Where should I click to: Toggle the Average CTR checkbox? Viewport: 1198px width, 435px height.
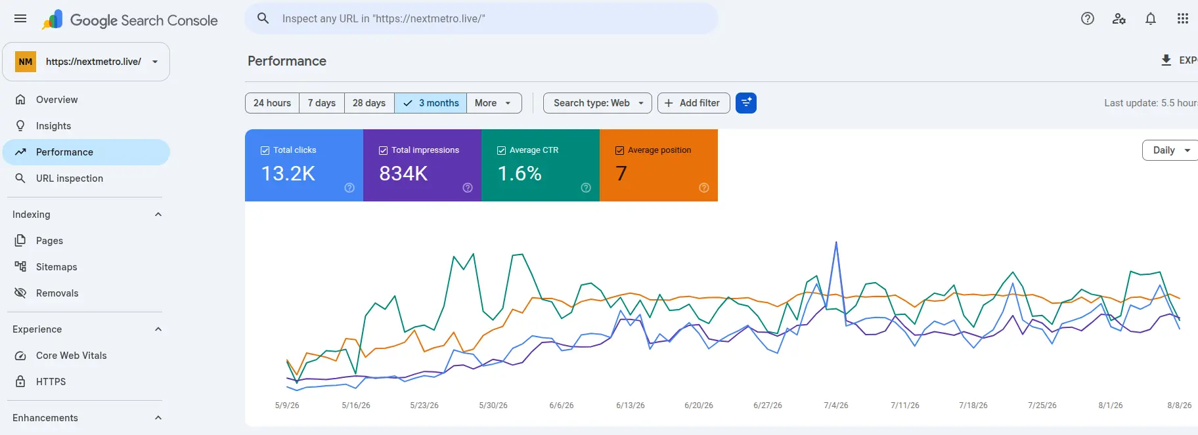(502, 150)
